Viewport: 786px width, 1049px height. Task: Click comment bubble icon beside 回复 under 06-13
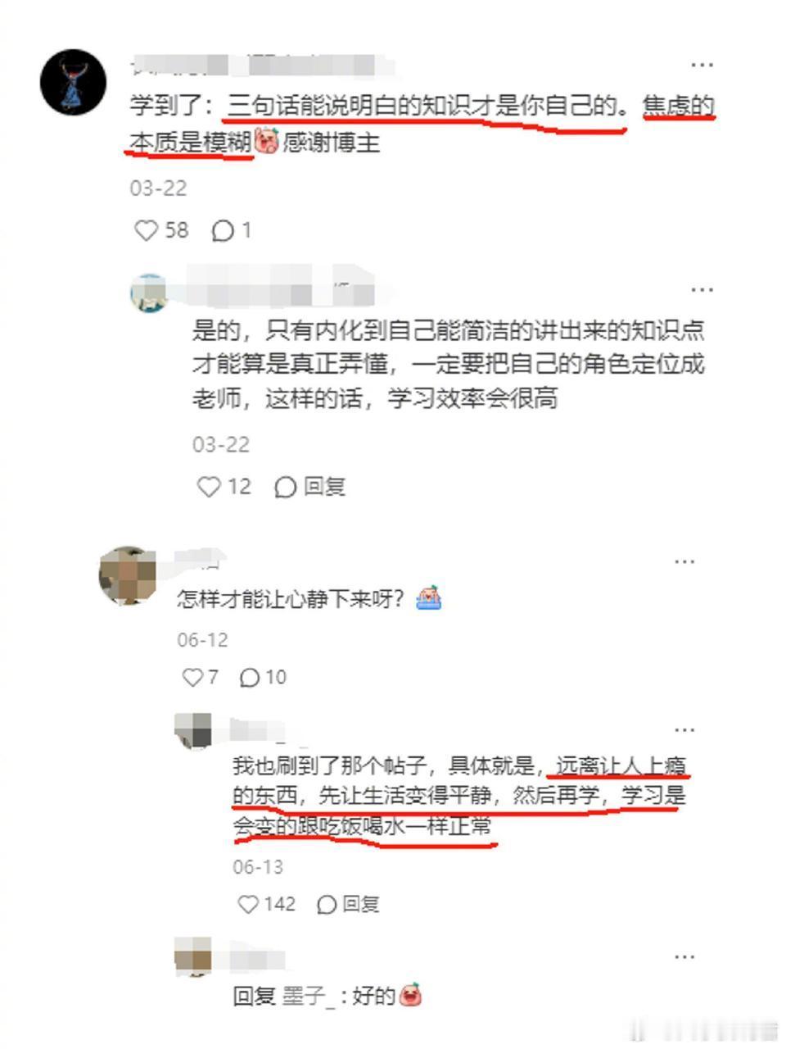click(327, 905)
